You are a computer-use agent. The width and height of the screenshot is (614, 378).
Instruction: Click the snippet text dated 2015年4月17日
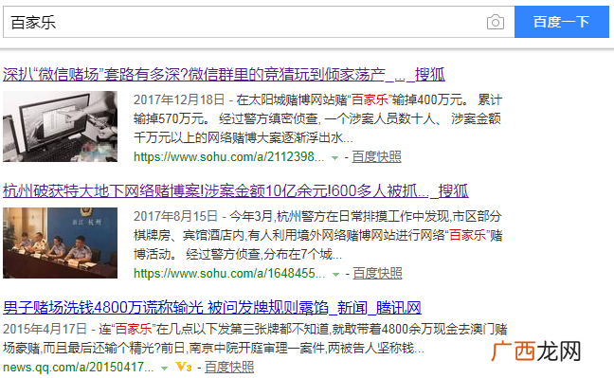[x=255, y=338]
